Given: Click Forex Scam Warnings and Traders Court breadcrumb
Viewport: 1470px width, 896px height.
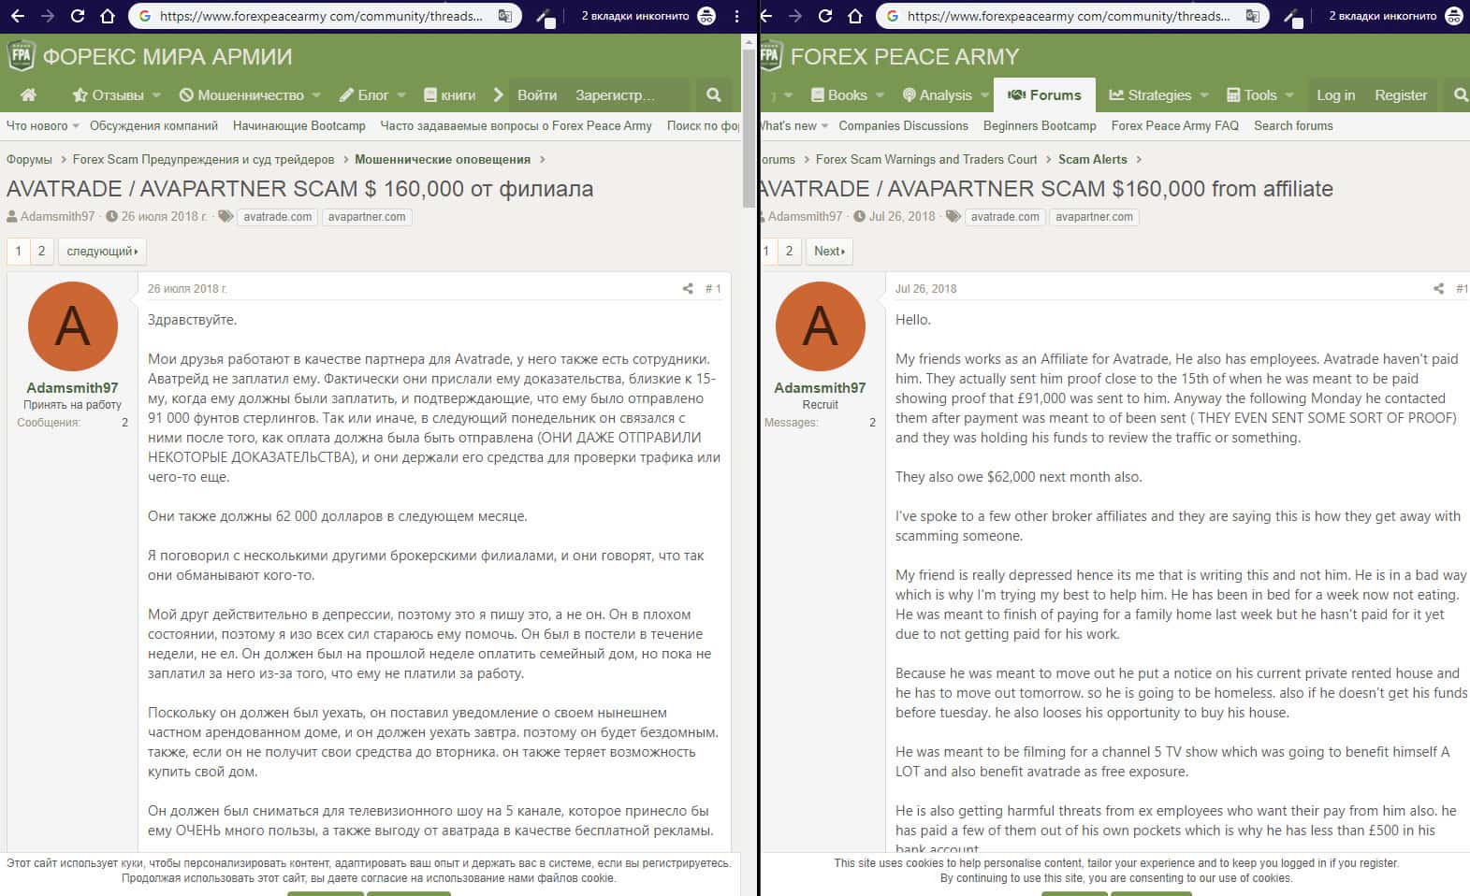Looking at the screenshot, I should (x=926, y=159).
